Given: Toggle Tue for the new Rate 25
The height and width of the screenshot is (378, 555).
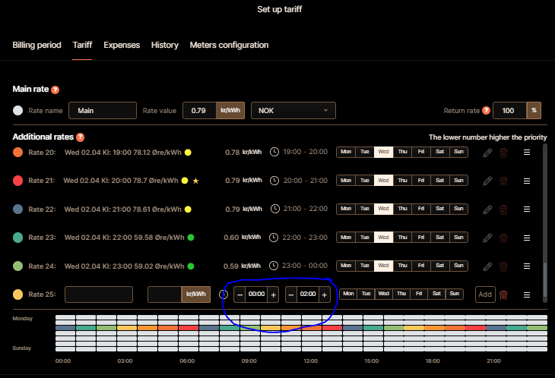Looking at the screenshot, I should [x=366, y=294].
